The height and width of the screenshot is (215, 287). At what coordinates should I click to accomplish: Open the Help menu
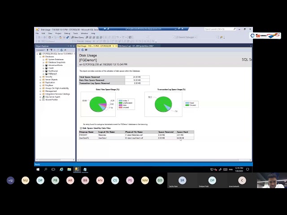(93, 34)
